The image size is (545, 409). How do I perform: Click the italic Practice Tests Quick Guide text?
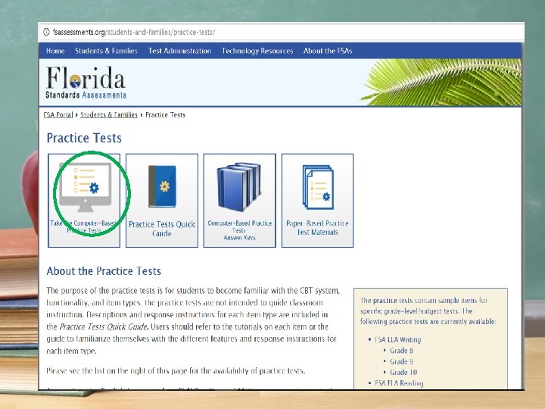tap(104, 327)
